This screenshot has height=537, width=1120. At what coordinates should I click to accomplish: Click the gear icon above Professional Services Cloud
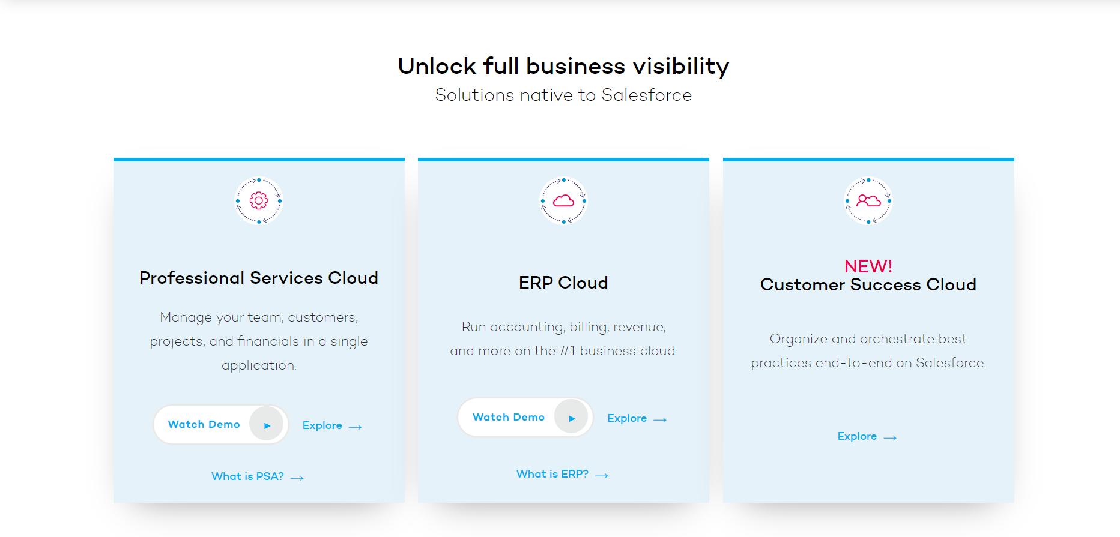tap(258, 201)
